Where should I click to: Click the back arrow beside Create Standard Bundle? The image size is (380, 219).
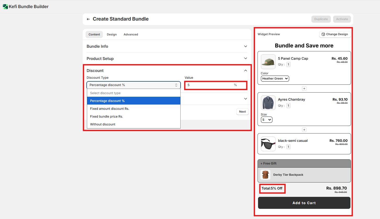[x=88, y=19]
